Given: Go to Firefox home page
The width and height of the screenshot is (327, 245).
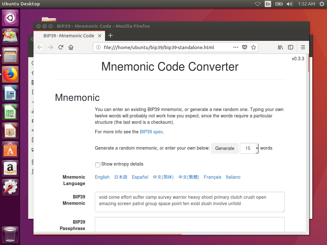Looking at the screenshot, I should (71, 47).
